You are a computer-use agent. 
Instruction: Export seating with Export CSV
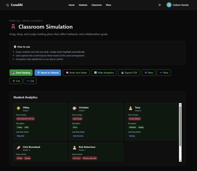tap(129, 73)
